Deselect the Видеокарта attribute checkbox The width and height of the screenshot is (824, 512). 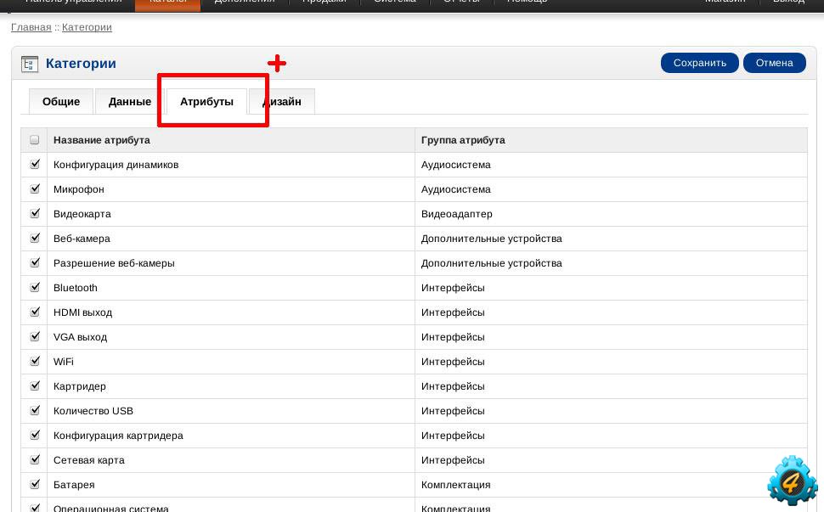(35, 214)
